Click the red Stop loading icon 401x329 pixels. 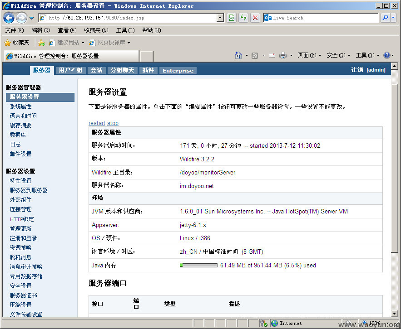click(x=255, y=18)
